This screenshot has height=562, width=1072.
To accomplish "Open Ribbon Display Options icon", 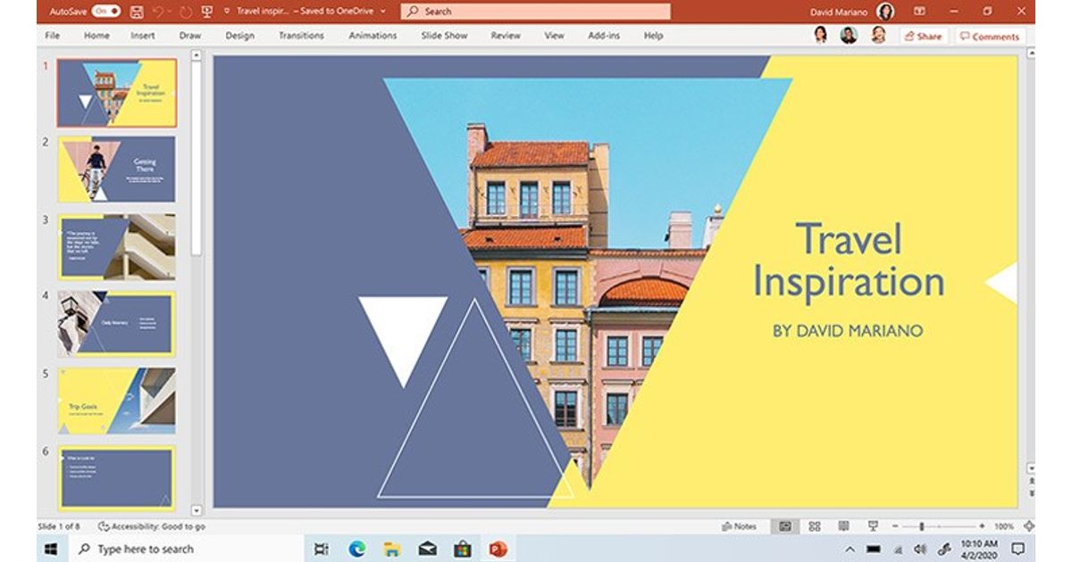I will (x=919, y=12).
